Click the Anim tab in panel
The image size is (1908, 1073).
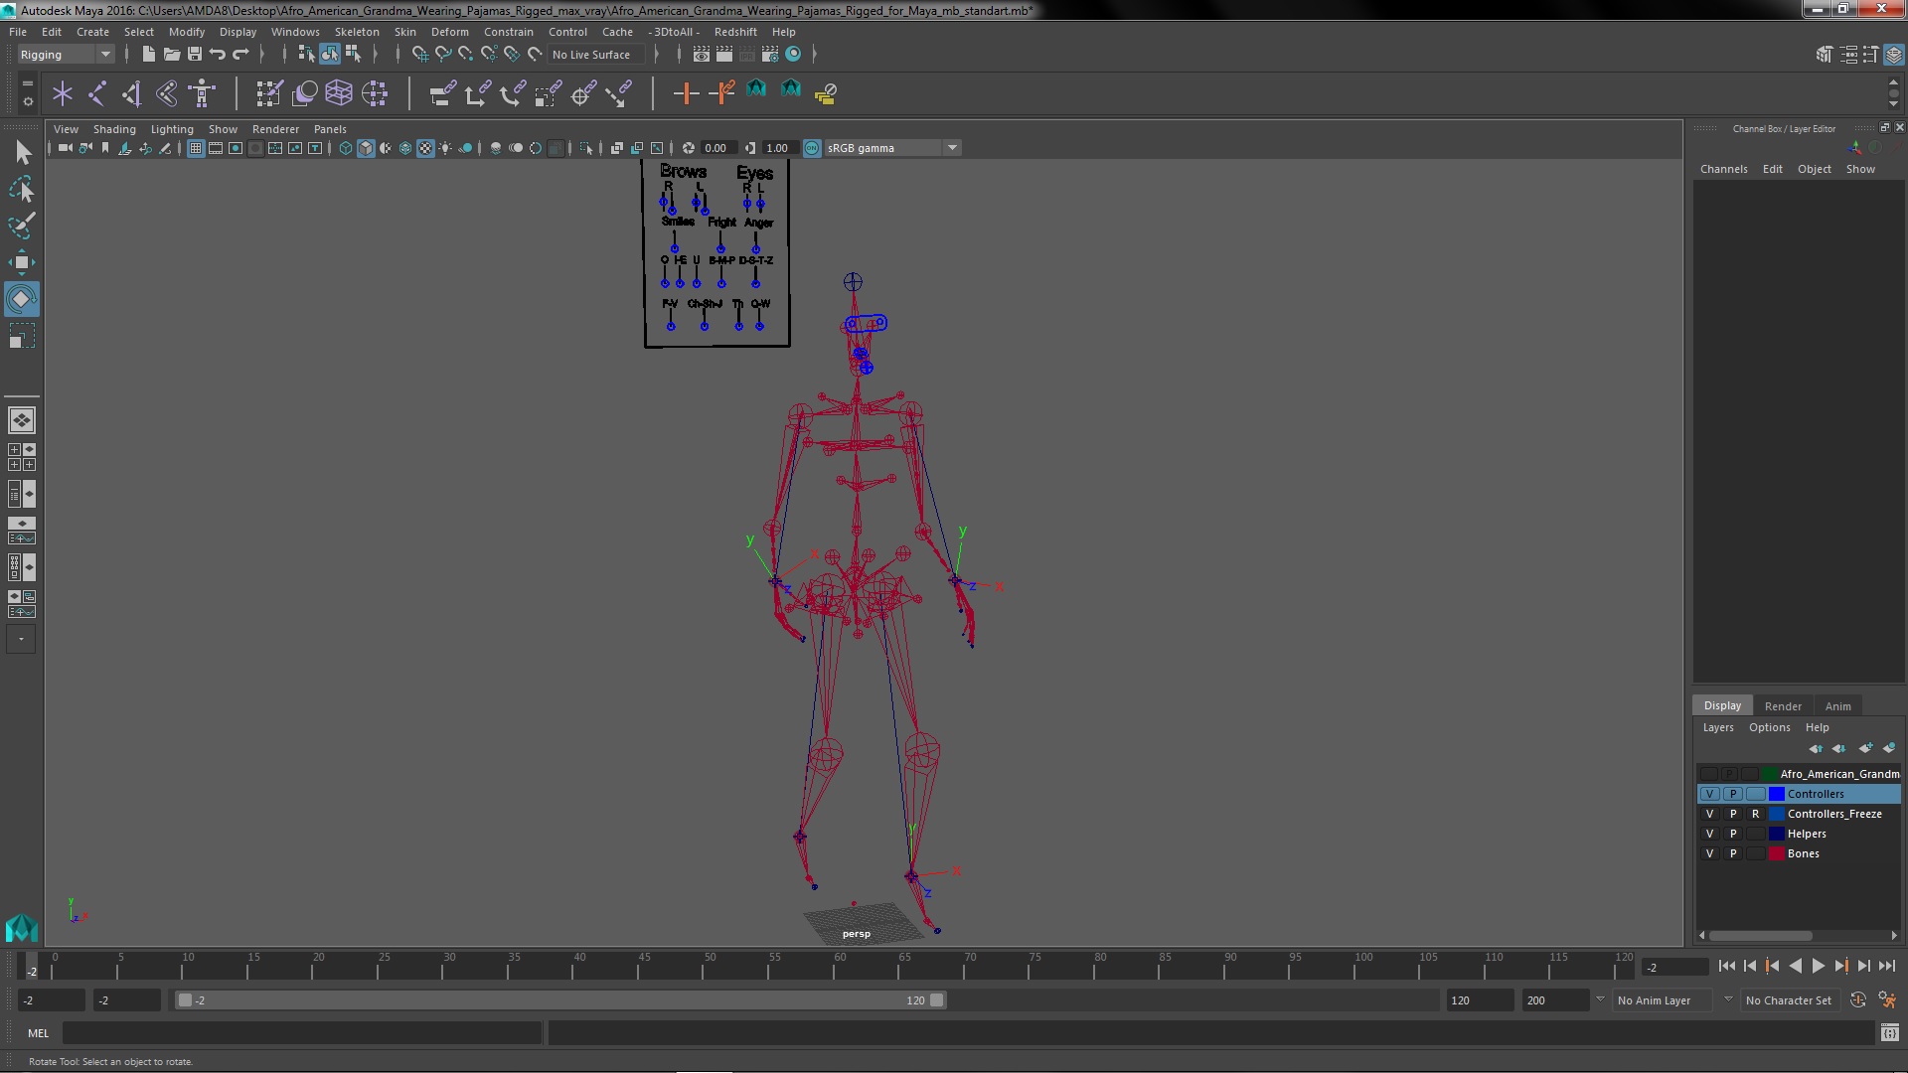click(x=1837, y=706)
